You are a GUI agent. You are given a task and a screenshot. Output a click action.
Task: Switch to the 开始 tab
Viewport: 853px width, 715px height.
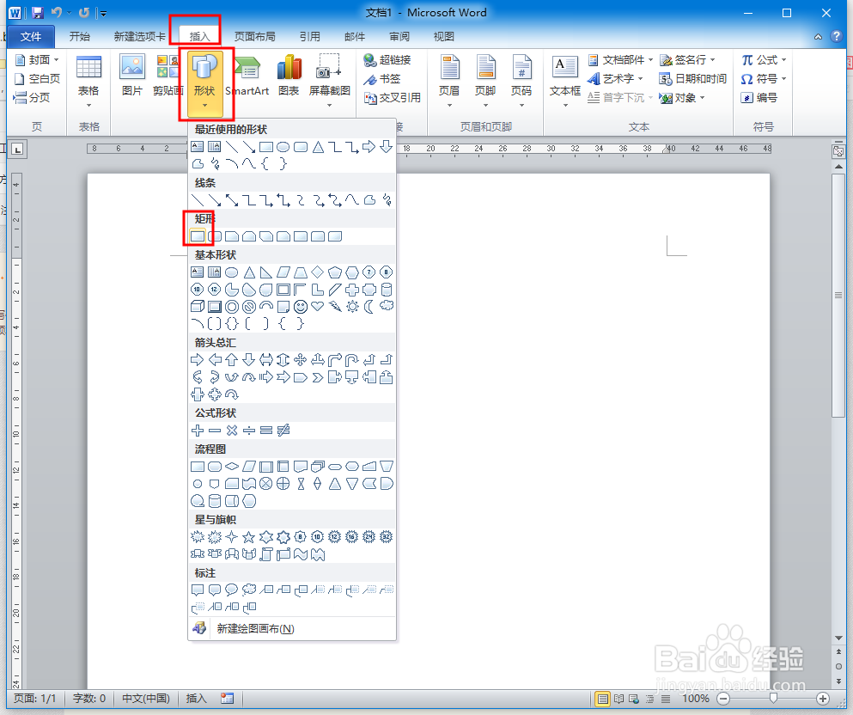click(79, 36)
